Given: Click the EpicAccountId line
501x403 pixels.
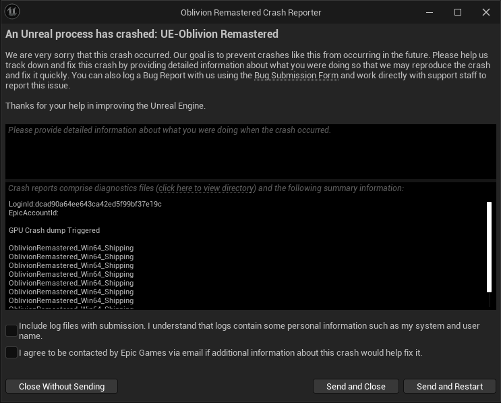Looking at the screenshot, I should (34, 213).
